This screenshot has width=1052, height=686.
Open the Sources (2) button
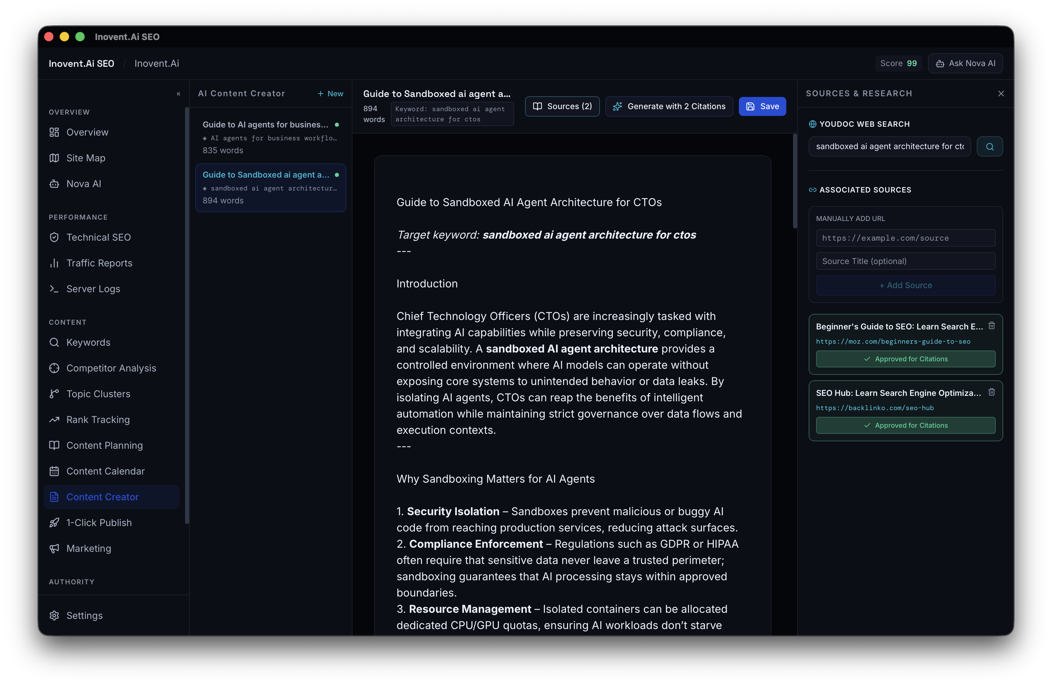click(562, 106)
